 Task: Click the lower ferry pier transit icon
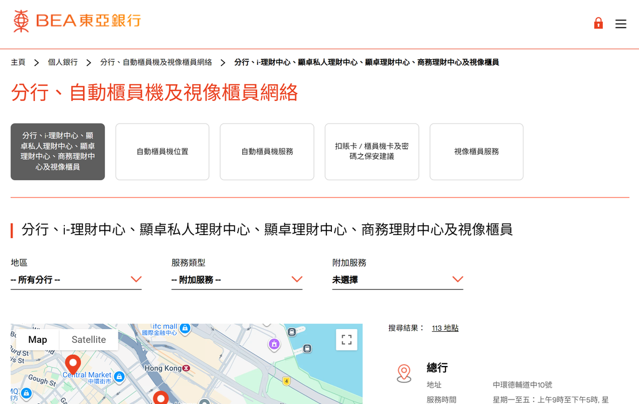(307, 349)
